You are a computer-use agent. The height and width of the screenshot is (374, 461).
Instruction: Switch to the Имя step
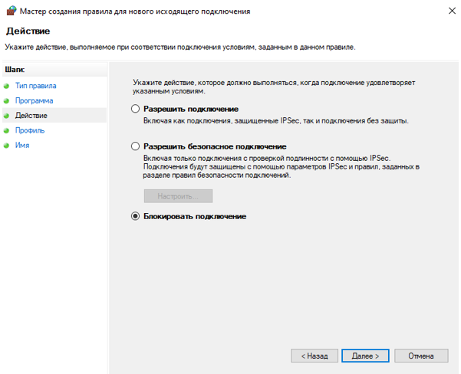[22, 145]
